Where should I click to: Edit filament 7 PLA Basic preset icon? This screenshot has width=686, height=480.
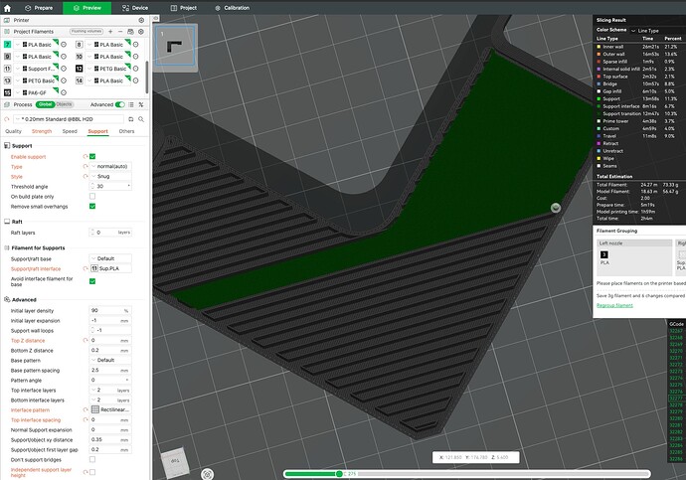[64, 45]
